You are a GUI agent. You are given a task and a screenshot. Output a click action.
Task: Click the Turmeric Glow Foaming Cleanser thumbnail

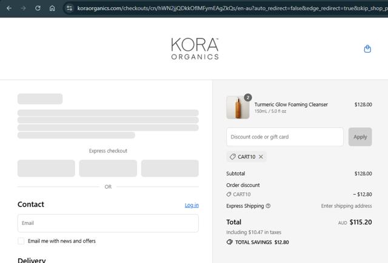pyautogui.click(x=238, y=108)
